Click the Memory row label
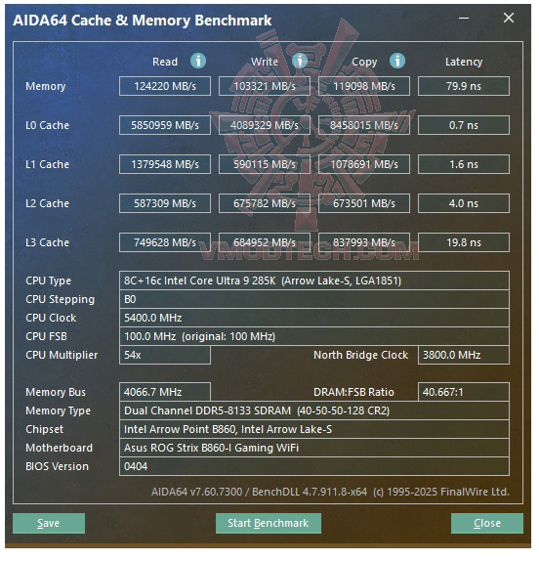Viewport: 539px width, 561px height. tap(46, 87)
